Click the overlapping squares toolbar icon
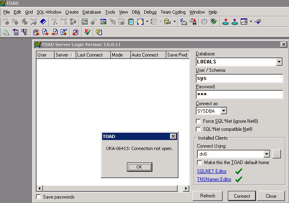Image resolution: width=289 pixels, height=203 pixels. (73, 22)
